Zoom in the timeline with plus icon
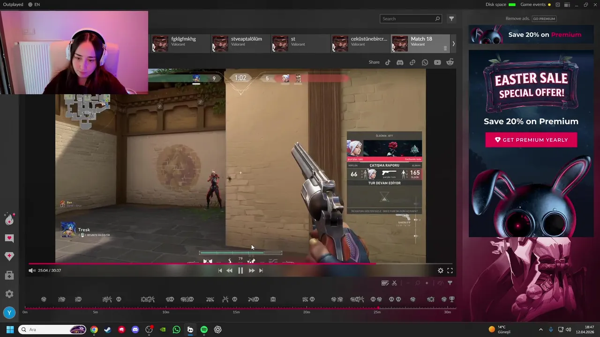The width and height of the screenshot is (600, 337). pyautogui.click(x=427, y=283)
